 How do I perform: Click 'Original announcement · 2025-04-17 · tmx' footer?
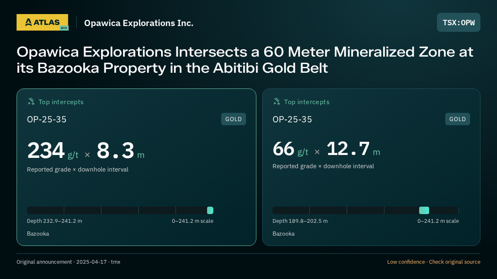(68, 262)
